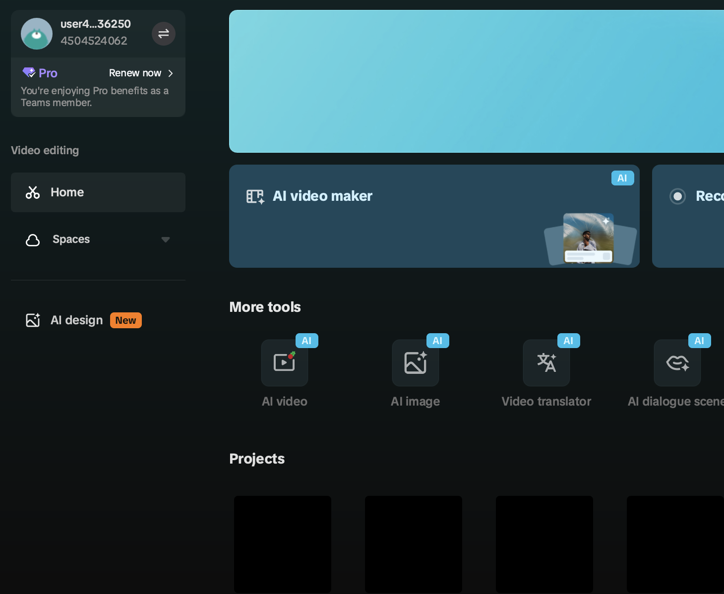Open AI design from sidebar menu
Screen dimensions: 724x594
tap(77, 320)
